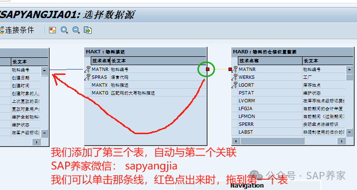Select 在客户级标记 row in leftmost table
Image resolution: width=357 pixels, height=190 pixels.
click(25, 133)
